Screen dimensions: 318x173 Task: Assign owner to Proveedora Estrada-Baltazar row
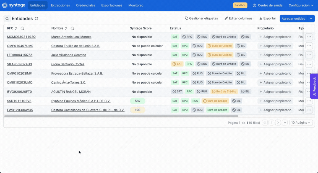pyautogui.click(x=275, y=73)
